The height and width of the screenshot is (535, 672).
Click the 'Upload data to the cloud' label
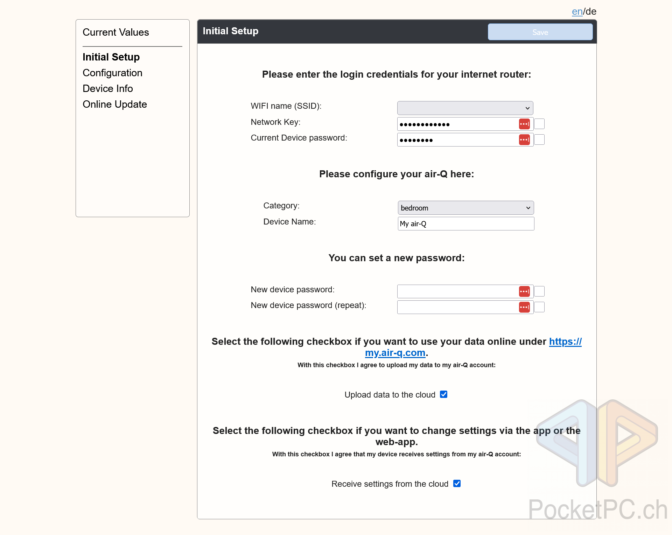point(390,395)
